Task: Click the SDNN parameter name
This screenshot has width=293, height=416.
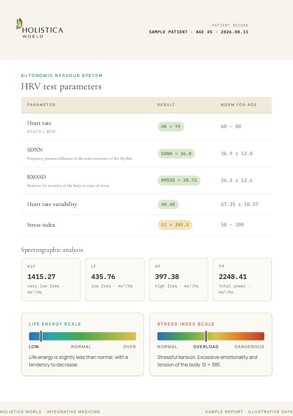Action: [35, 150]
